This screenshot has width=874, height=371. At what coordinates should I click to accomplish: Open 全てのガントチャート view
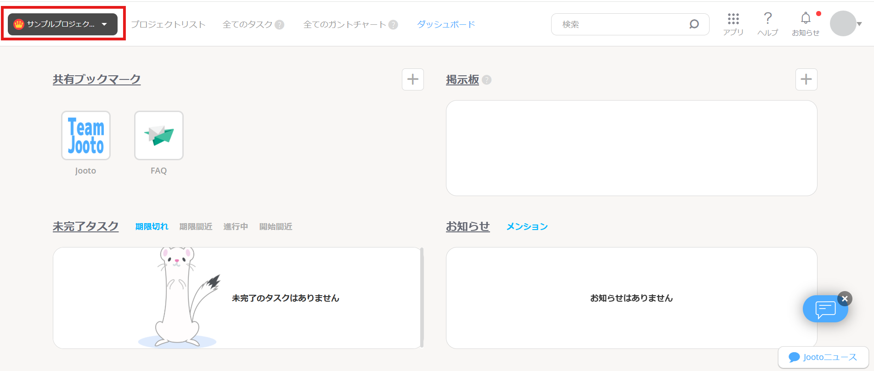click(344, 24)
